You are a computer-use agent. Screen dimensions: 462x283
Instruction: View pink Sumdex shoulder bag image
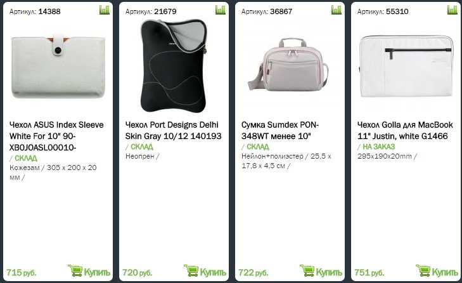coord(288,64)
